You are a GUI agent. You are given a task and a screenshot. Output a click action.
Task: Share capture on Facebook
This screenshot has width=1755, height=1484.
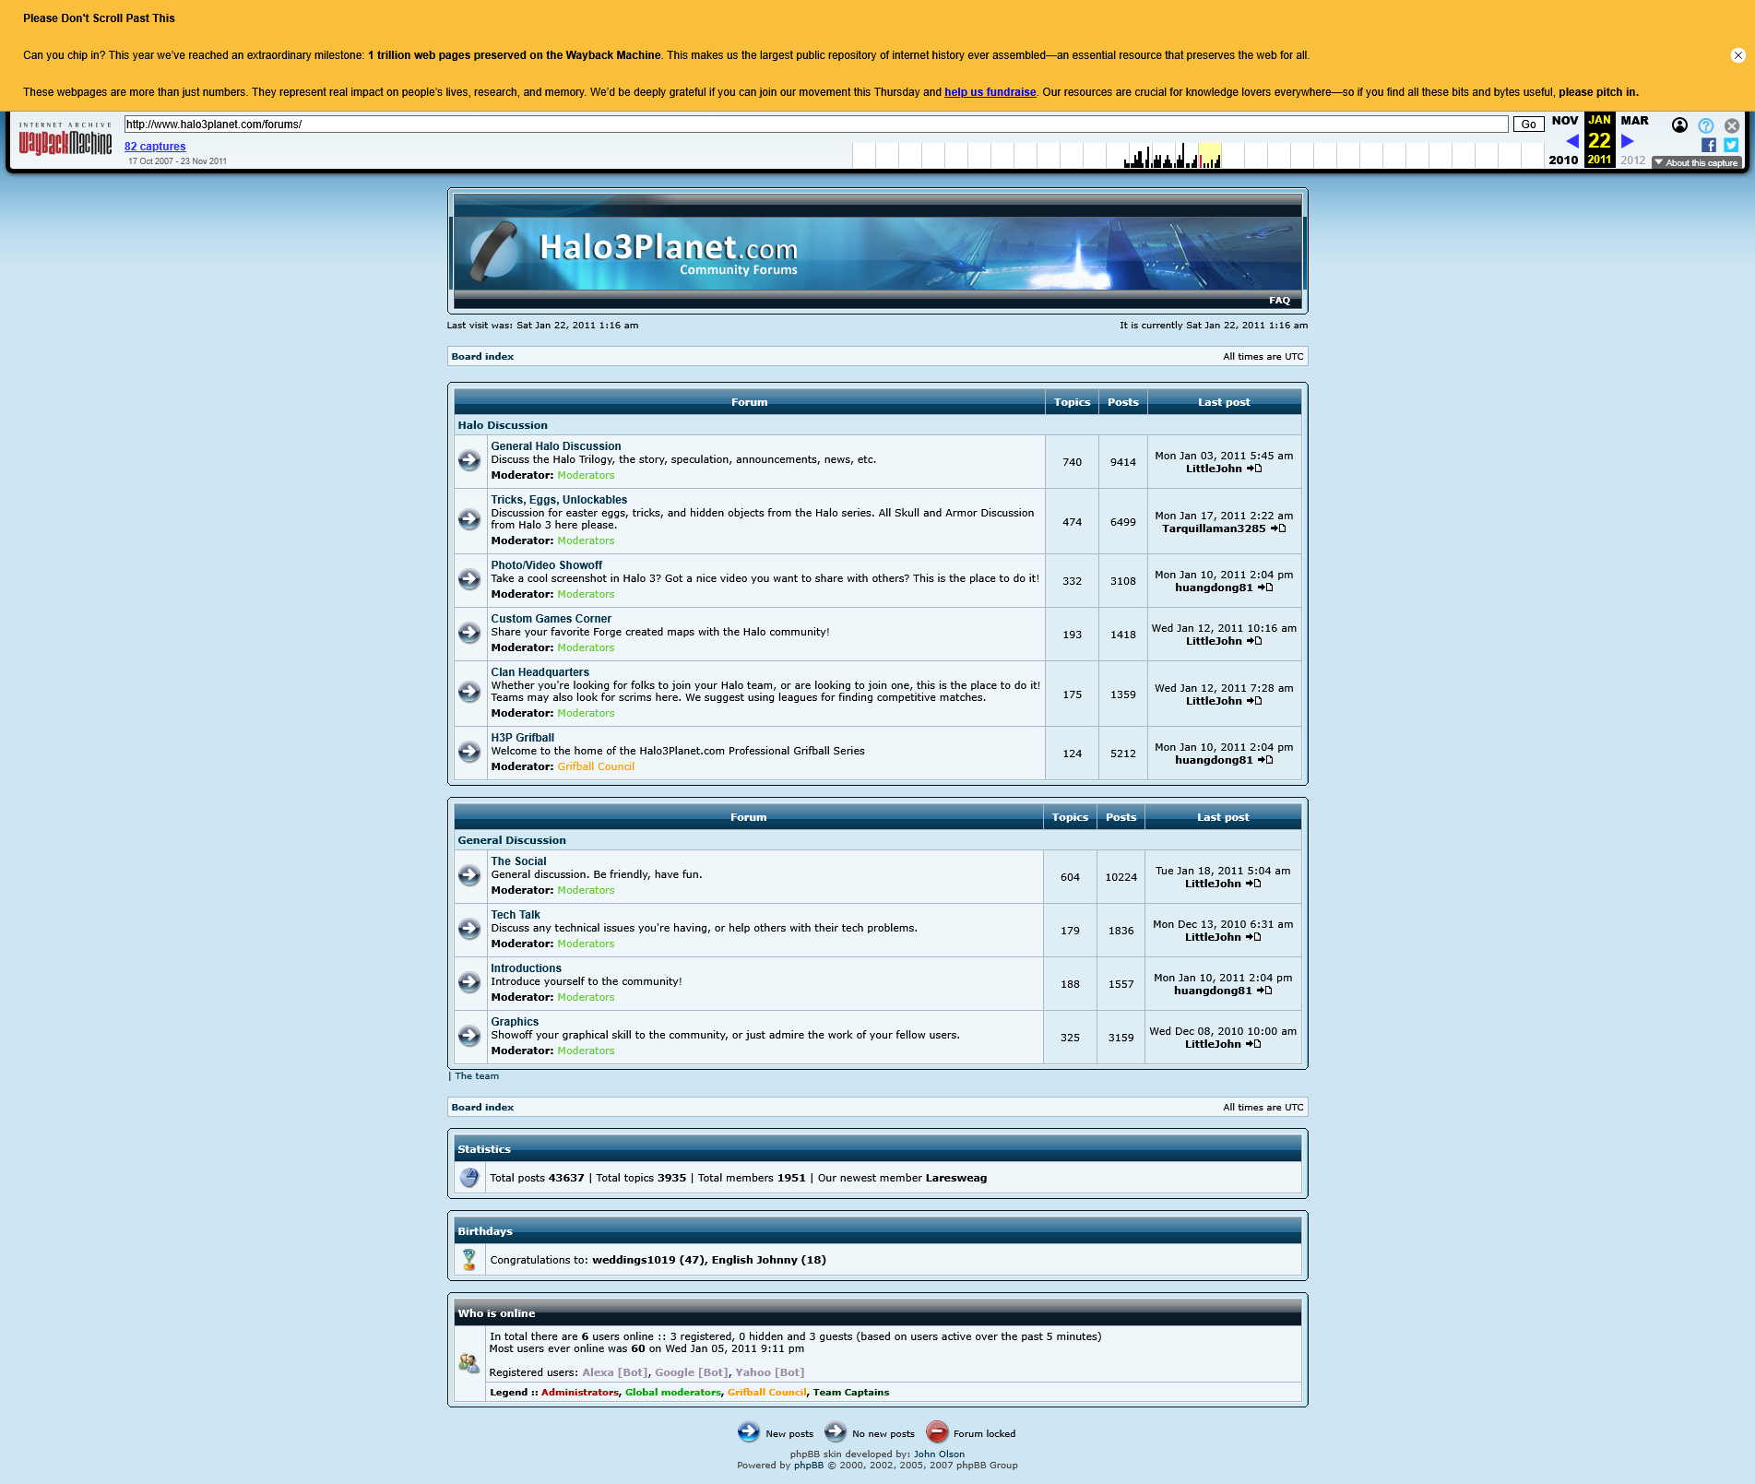click(x=1709, y=145)
